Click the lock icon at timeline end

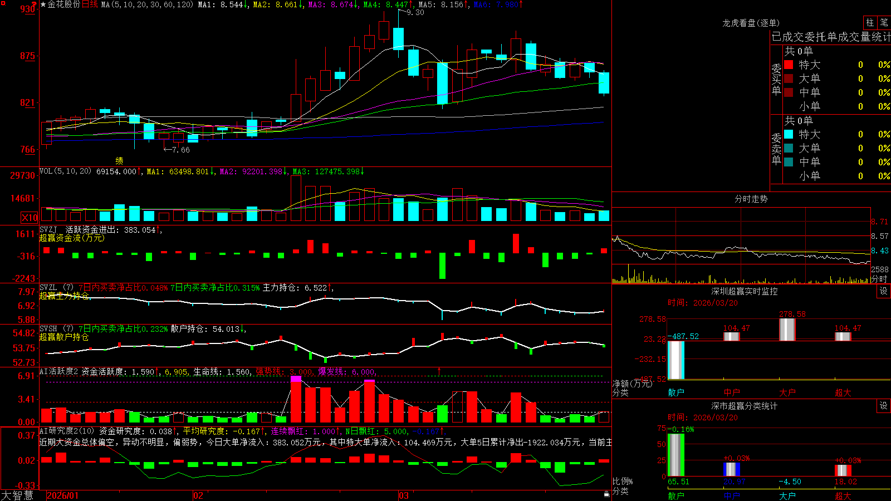coord(606,494)
